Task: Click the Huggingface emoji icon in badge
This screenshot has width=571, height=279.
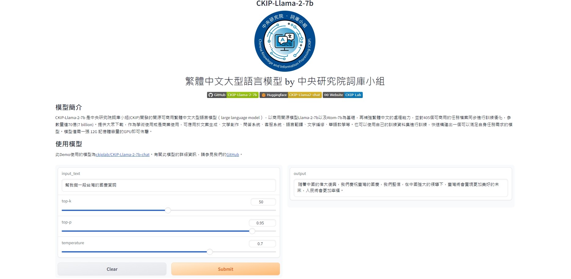Action: [x=264, y=95]
